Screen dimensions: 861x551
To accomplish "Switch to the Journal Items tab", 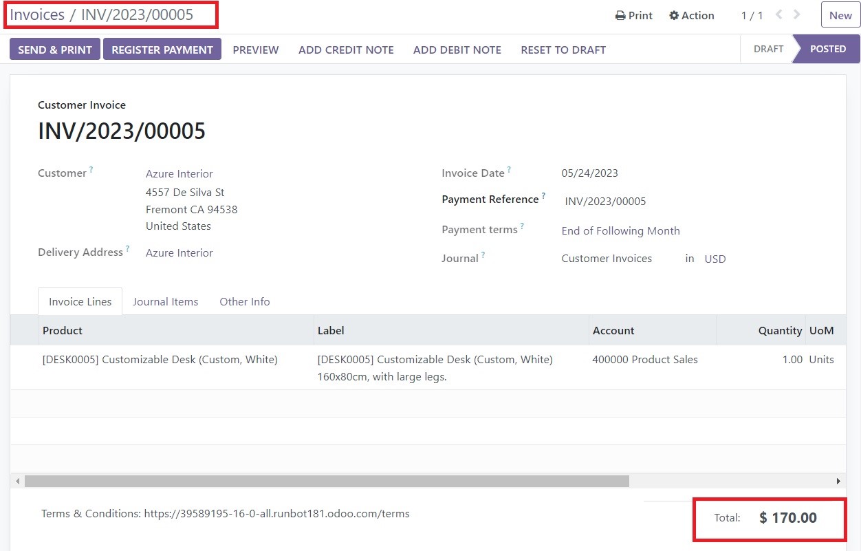I will tap(165, 301).
